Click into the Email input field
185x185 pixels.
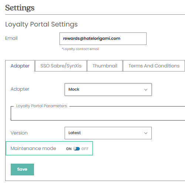(x=103, y=39)
